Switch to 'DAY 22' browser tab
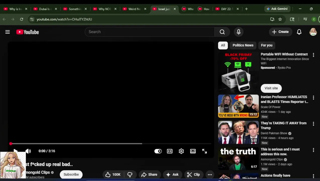The width and height of the screenshot is (320, 181). (227, 9)
